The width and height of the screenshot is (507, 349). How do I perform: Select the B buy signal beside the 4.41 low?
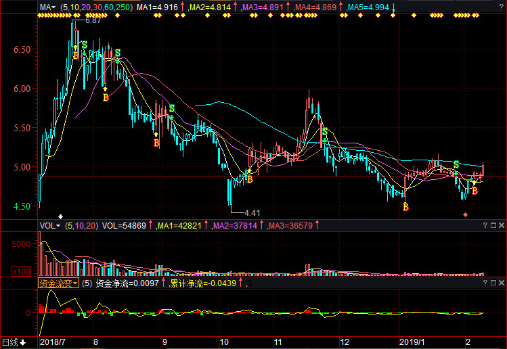click(250, 179)
